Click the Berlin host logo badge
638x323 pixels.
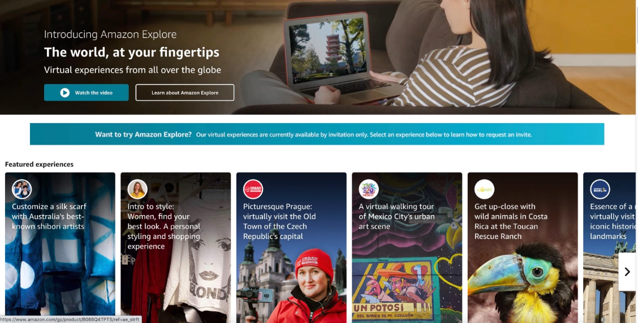pyautogui.click(x=600, y=189)
